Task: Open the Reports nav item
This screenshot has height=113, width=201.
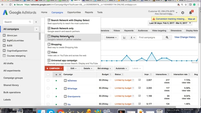Action: [x=89, y=13]
